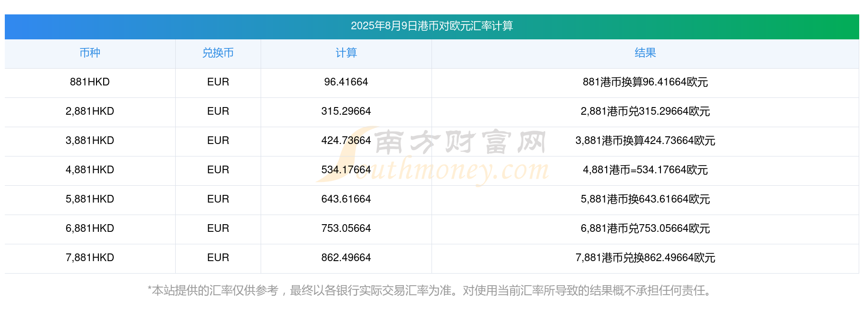Select the value 534.17664 in the 计算 column
This screenshot has height=312, width=864.
pos(346,170)
